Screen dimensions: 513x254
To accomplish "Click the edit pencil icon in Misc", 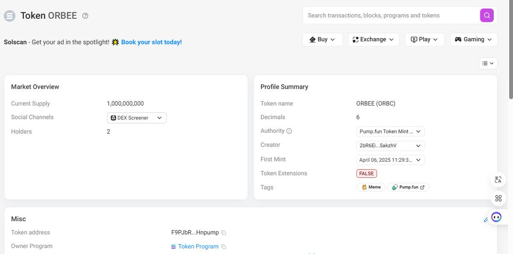I will [485, 220].
